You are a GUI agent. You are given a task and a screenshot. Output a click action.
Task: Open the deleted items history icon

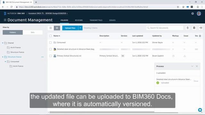[x=201, y=28]
